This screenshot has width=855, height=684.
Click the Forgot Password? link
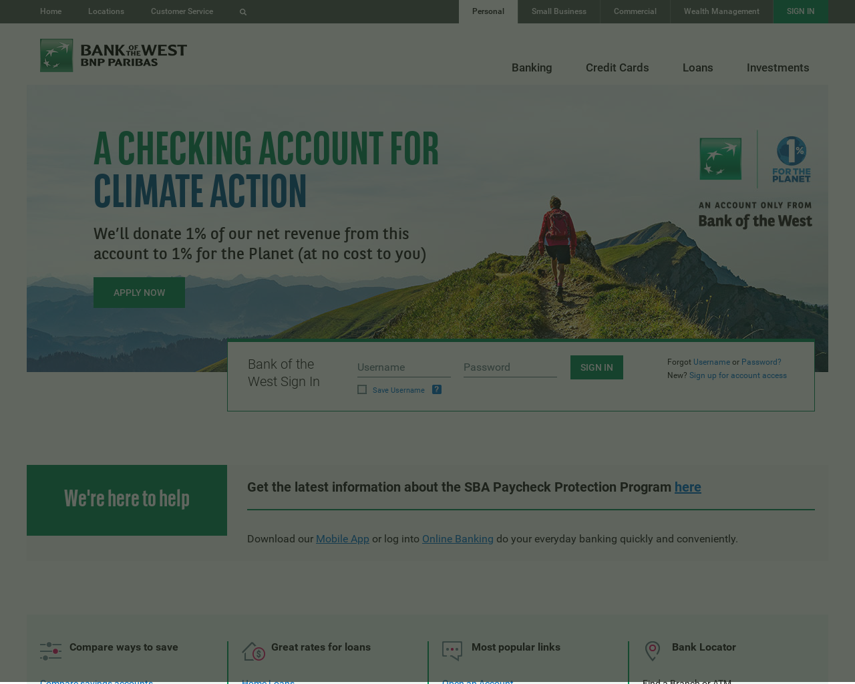pyautogui.click(x=761, y=362)
